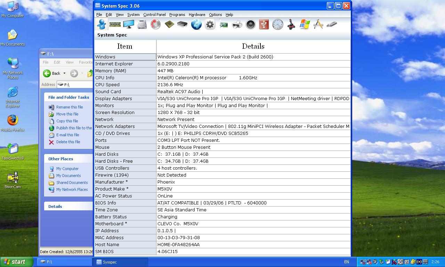Open the internet globe toolbar icon

pos(196,24)
